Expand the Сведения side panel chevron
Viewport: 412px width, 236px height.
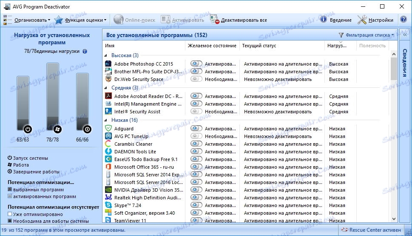coord(405,35)
